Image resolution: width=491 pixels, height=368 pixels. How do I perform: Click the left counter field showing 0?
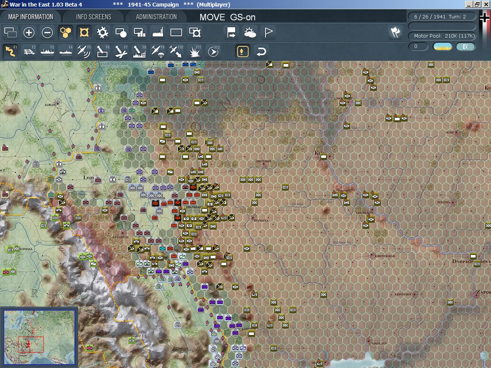(418, 46)
